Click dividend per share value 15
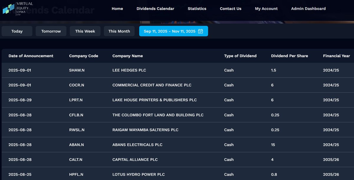 point(273,145)
